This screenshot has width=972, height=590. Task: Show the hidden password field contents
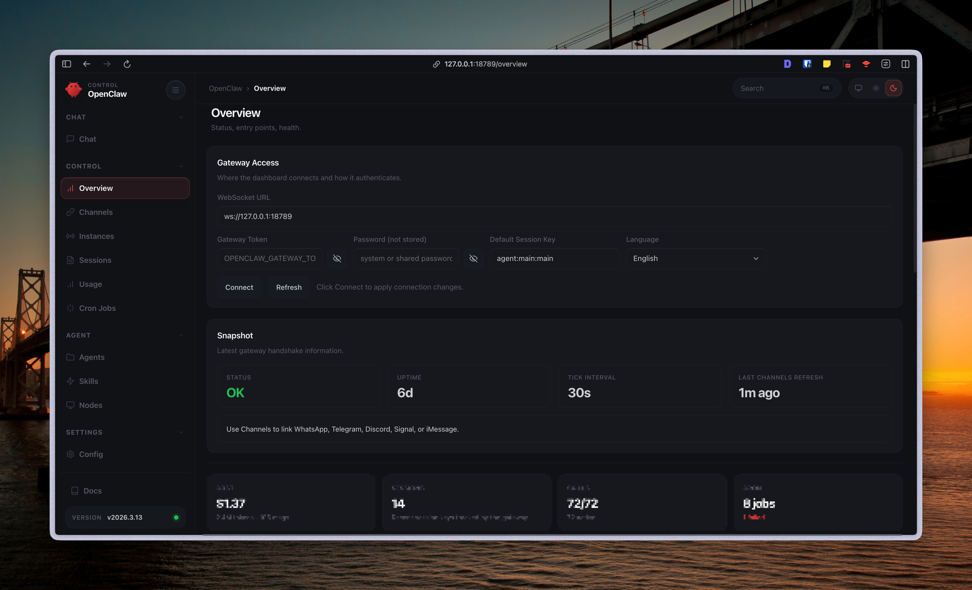tap(473, 258)
